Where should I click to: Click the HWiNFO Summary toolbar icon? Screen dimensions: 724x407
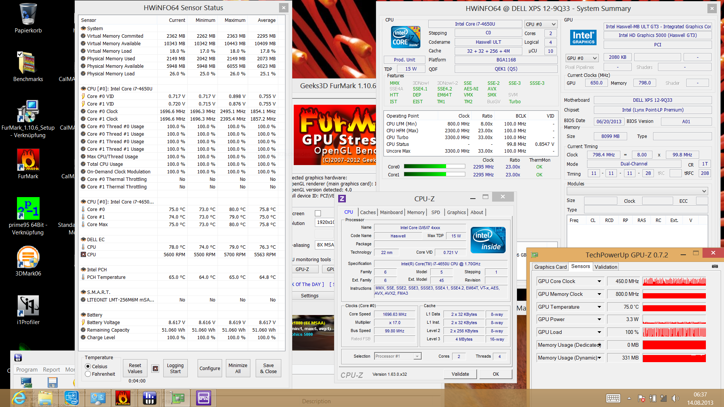coord(26,383)
